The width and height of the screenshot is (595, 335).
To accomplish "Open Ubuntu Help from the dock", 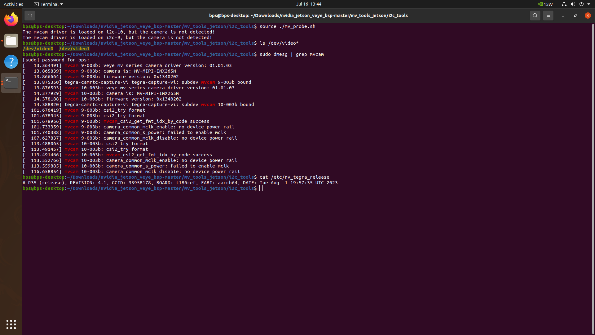I will (x=11, y=62).
